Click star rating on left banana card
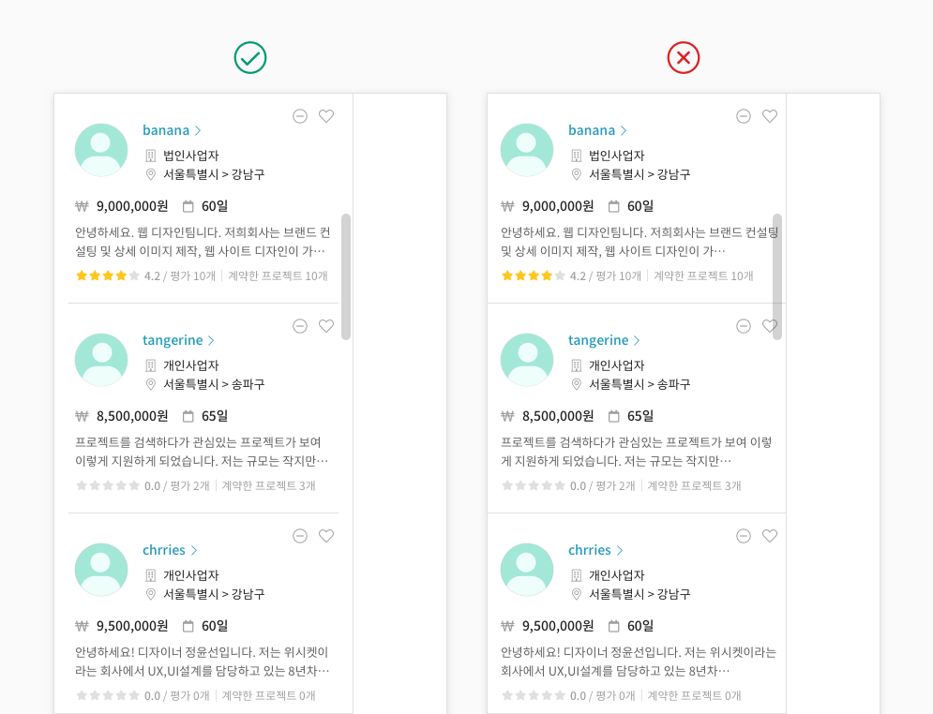 (108, 275)
